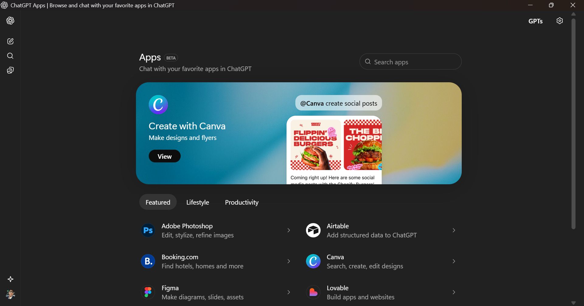
Task: Click the vertical scrollbar down arrow
Action: tap(573, 303)
